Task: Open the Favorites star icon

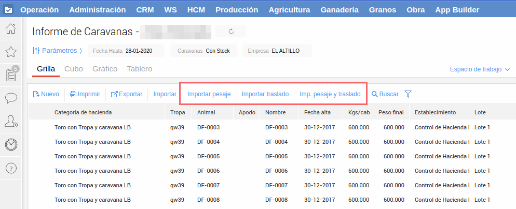Action: 11,52
